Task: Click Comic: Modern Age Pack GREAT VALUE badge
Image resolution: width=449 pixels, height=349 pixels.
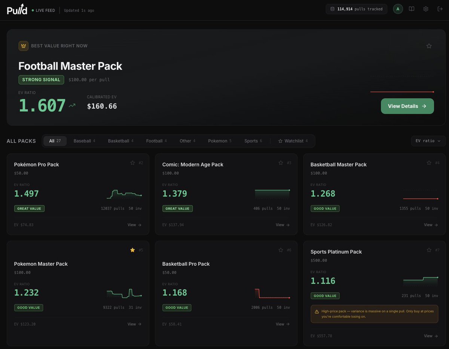Action: click(177, 208)
